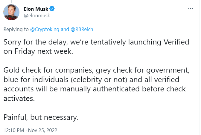Open the profile avatar photo of the tweet author
The height and width of the screenshot is (135, 201).
11,12
